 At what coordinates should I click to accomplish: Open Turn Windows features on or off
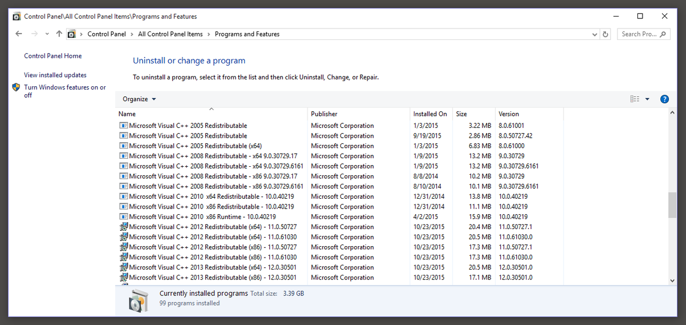tap(65, 91)
